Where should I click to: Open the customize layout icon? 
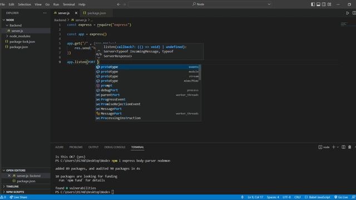click(329, 4)
